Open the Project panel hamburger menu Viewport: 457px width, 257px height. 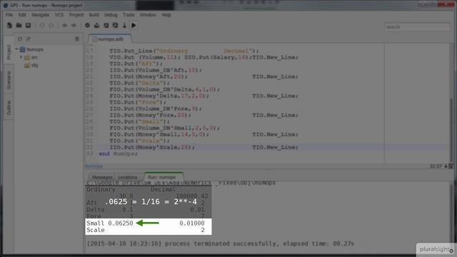[x=77, y=39]
